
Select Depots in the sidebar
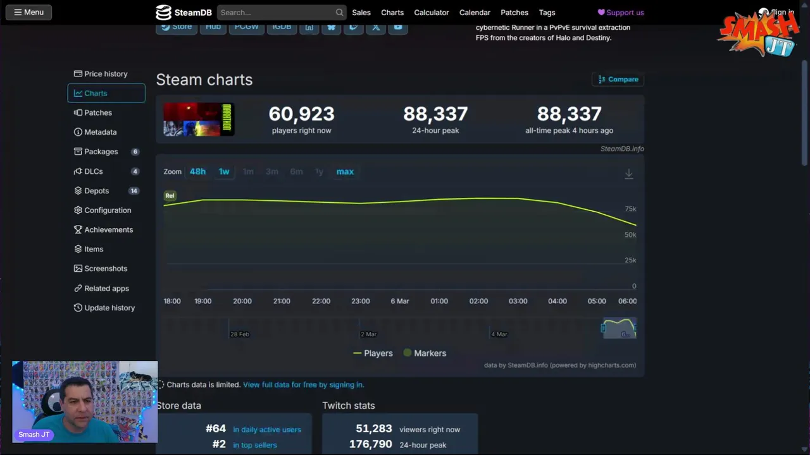pyautogui.click(x=106, y=191)
